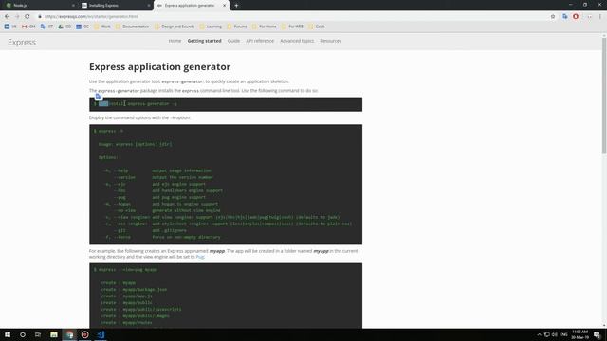Open the Chrome three-dot menu
607x341 pixels.
[x=600, y=17]
